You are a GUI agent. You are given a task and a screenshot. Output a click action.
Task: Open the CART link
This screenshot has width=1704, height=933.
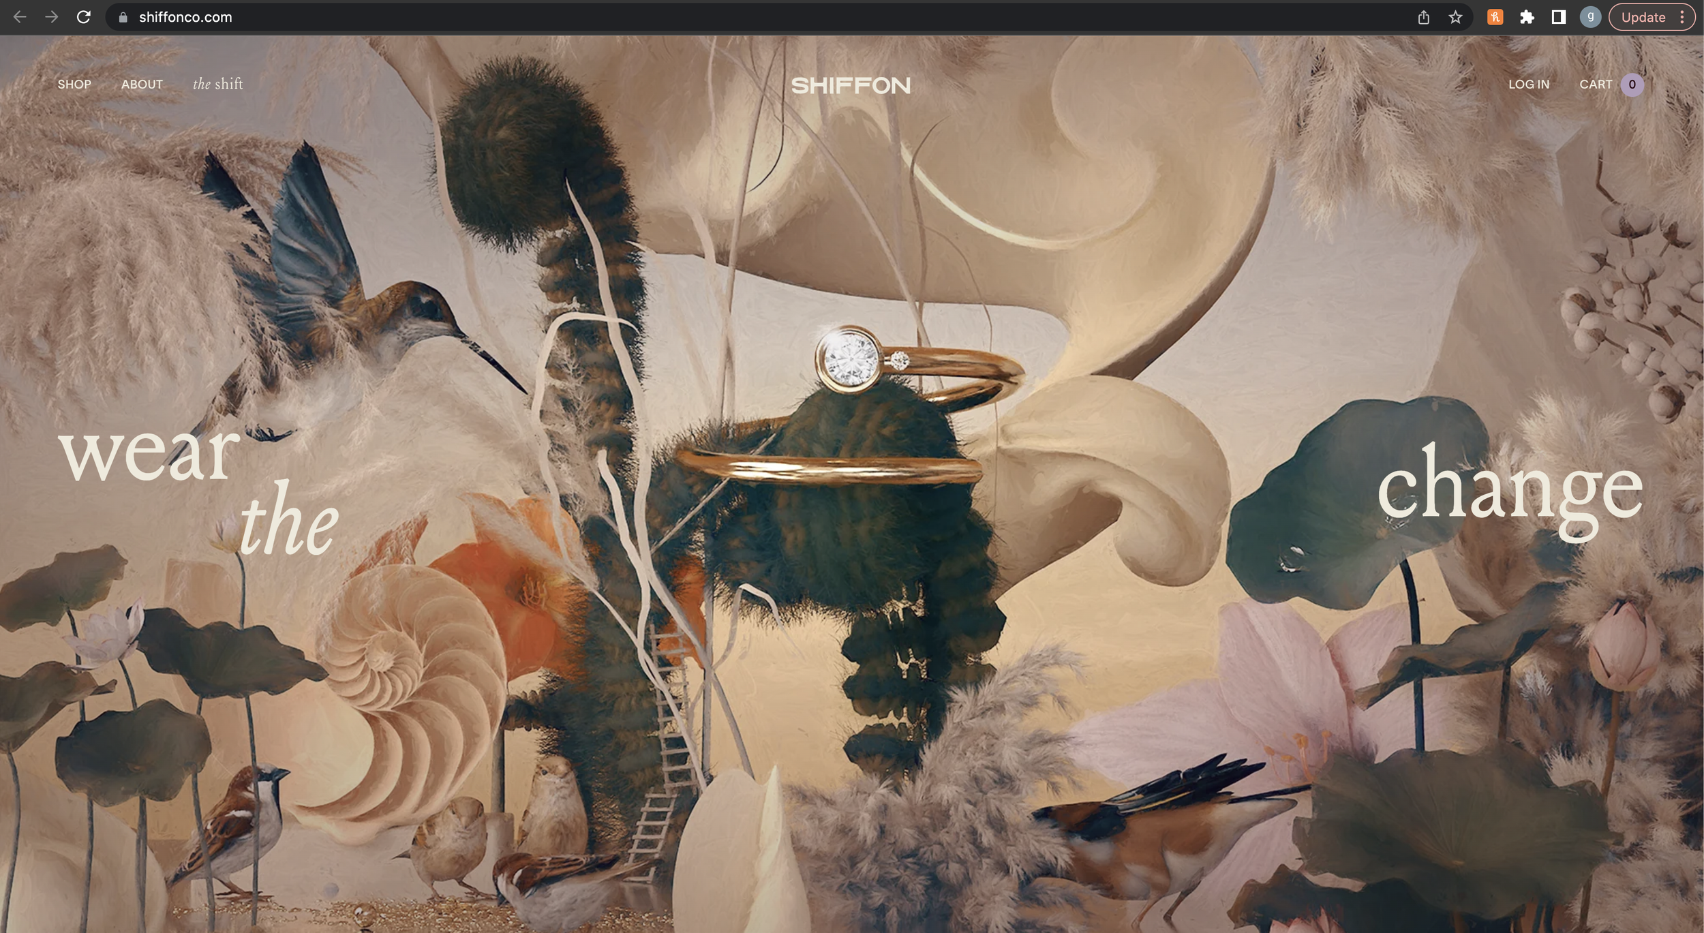1595,85
